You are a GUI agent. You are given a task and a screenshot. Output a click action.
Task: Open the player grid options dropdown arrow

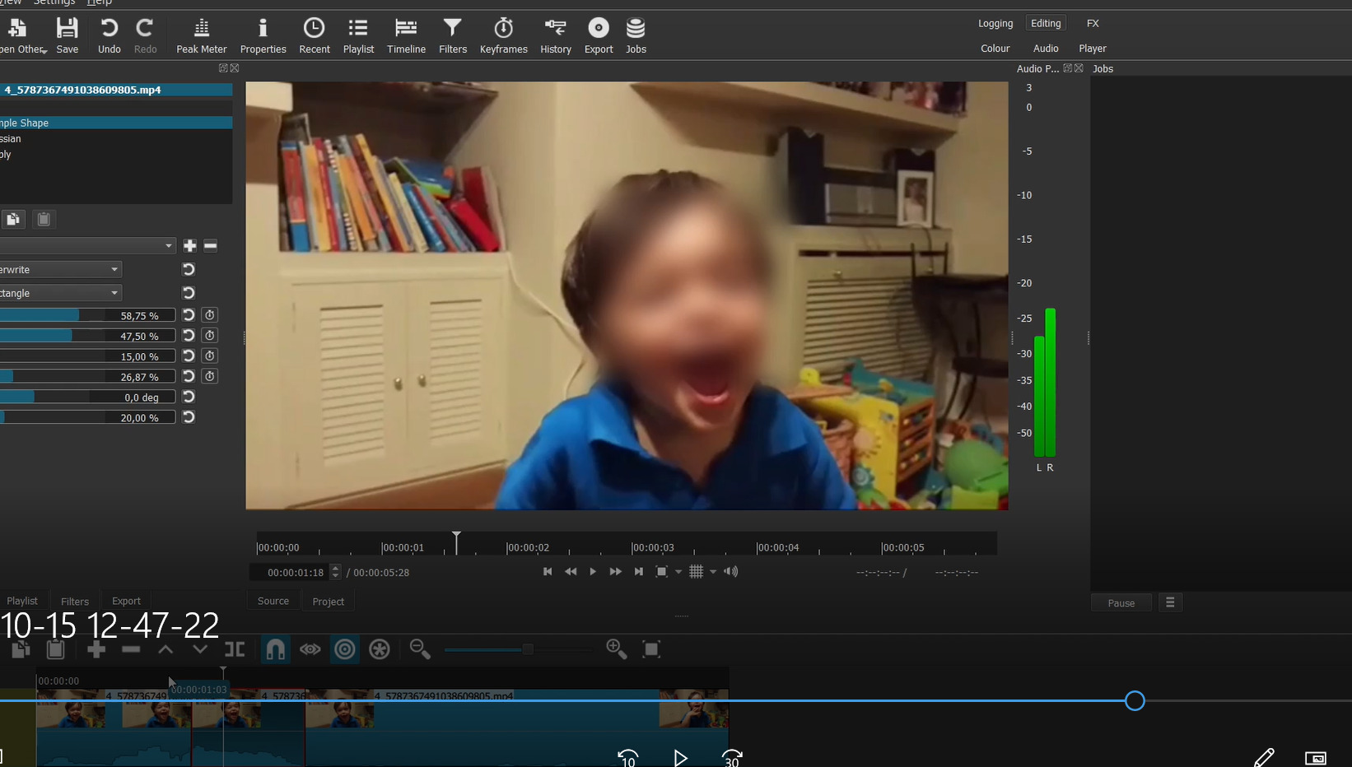[x=713, y=572]
